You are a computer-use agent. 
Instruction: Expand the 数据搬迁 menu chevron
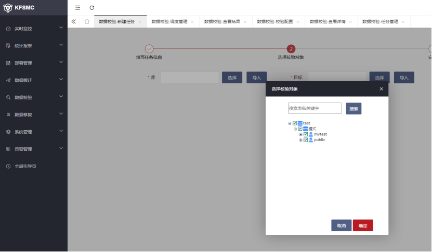point(61,79)
